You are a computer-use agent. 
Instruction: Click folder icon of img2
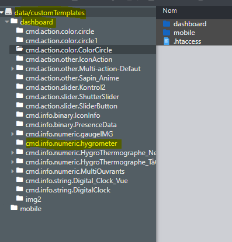19,198
